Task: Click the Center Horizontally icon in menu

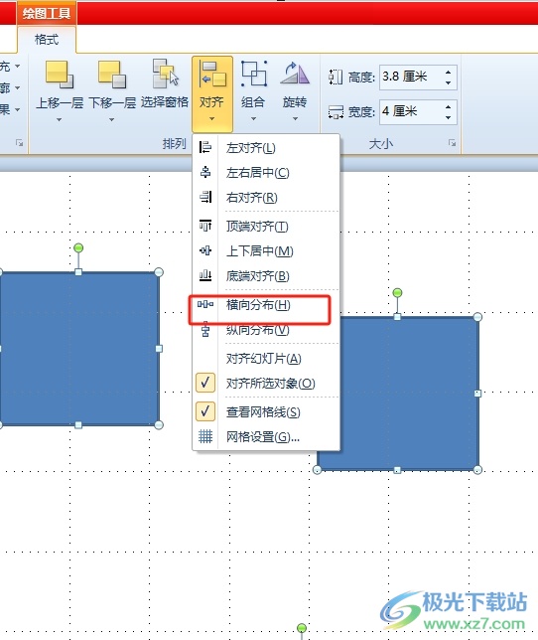Action: tap(205, 172)
